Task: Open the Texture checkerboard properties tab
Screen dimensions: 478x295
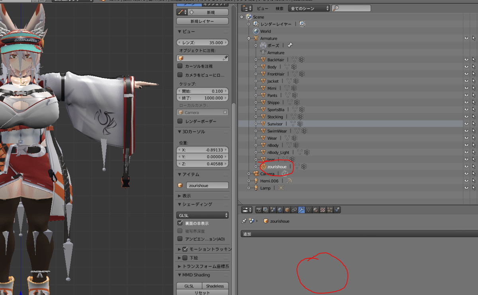Action: (x=323, y=210)
